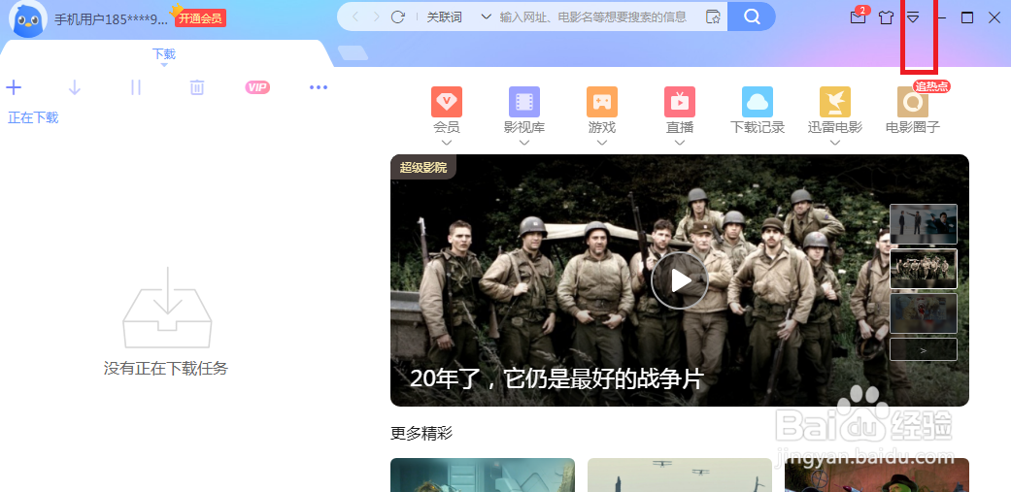The image size is (1011, 492).
Task: Click the 更多精彩 heading
Action: click(421, 434)
